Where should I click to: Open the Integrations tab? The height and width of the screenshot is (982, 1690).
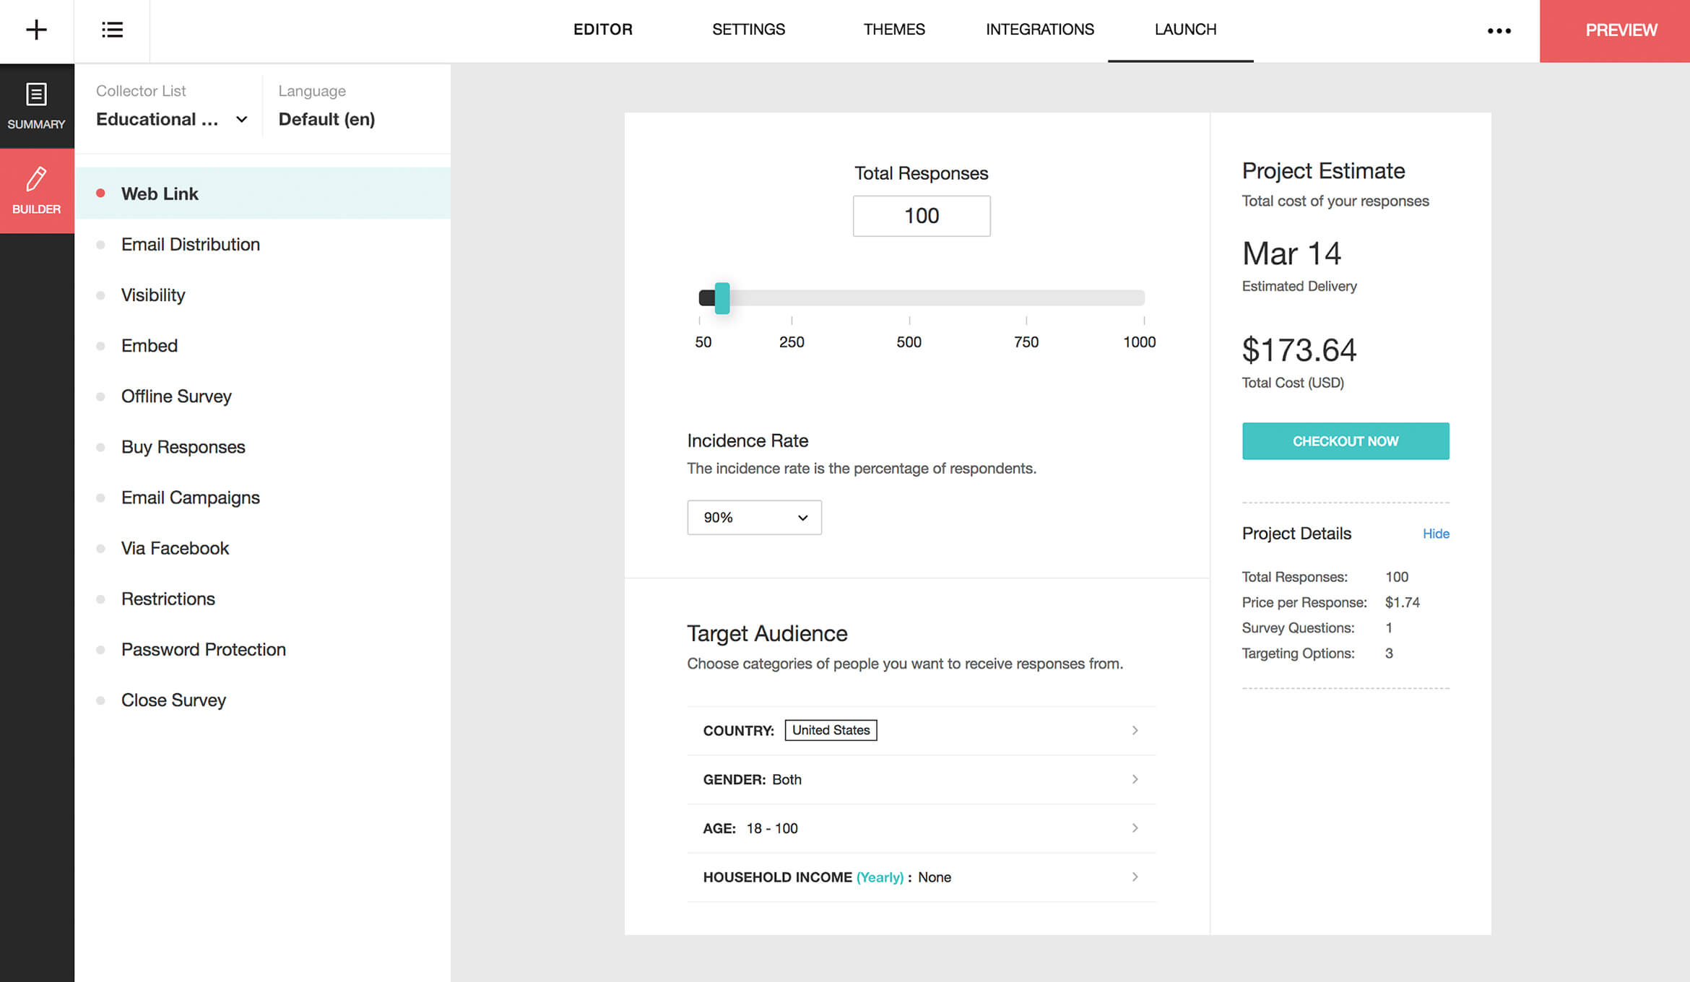(1040, 30)
